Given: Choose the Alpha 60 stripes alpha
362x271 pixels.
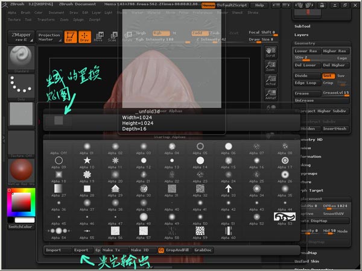Looking at the screenshot, I should click(x=228, y=231).
